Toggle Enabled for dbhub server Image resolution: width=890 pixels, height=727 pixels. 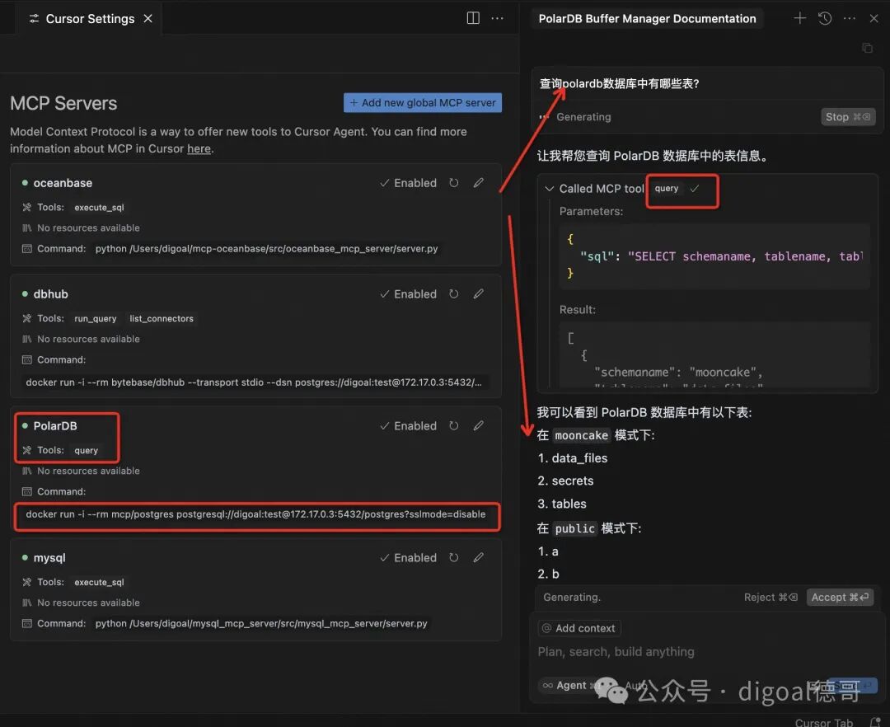pos(409,294)
